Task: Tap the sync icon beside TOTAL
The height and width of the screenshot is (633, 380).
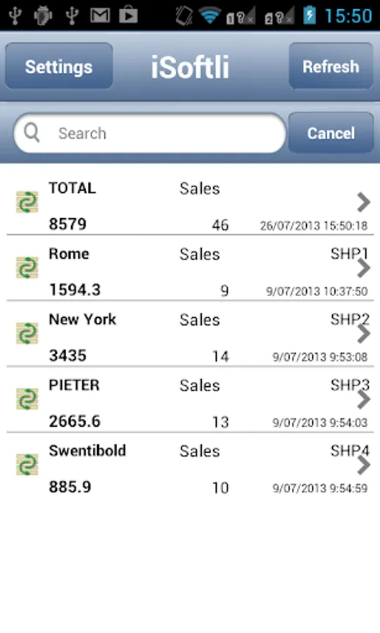Action: coord(27,202)
